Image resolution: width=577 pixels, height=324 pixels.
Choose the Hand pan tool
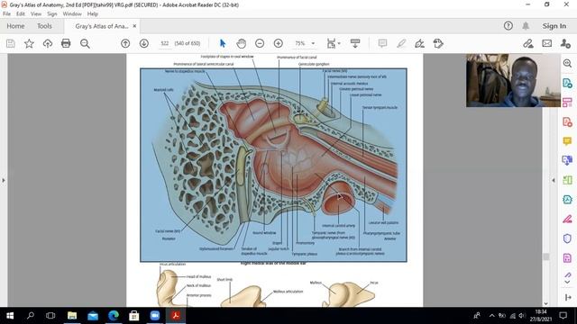241,43
